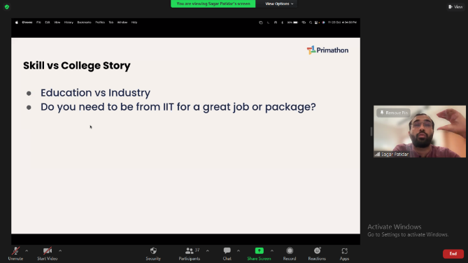
Task: Open History menu in shared Chrome
Action: point(69,22)
